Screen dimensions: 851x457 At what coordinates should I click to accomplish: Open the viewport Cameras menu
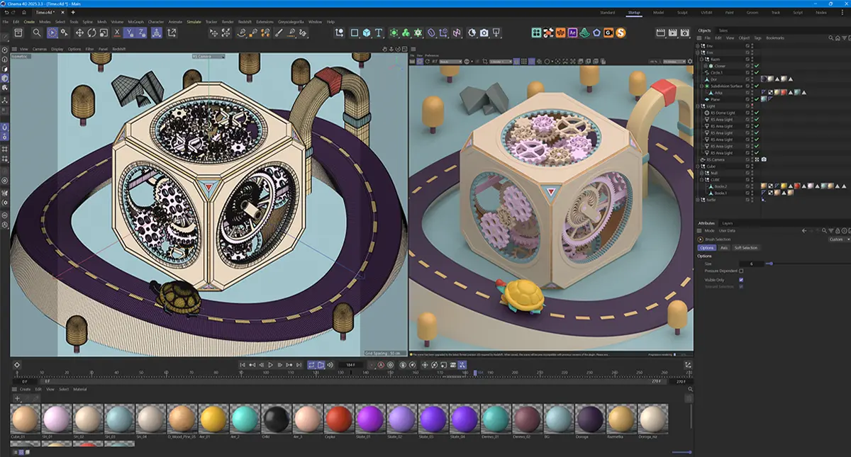tap(40, 49)
